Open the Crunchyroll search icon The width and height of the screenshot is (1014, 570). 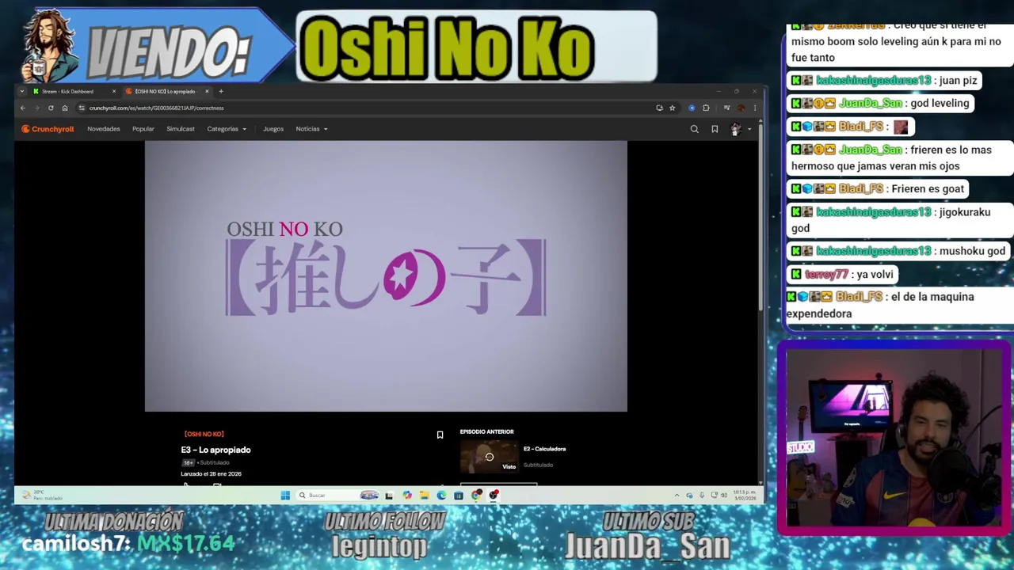(695, 129)
